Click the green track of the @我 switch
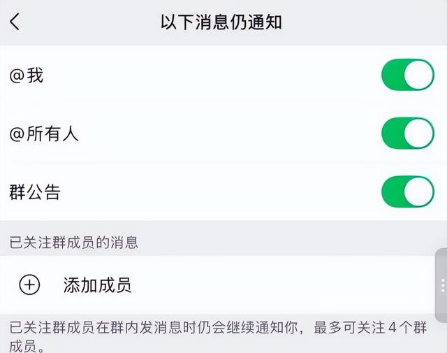Viewport: 447px width, 353px height. [x=393, y=75]
